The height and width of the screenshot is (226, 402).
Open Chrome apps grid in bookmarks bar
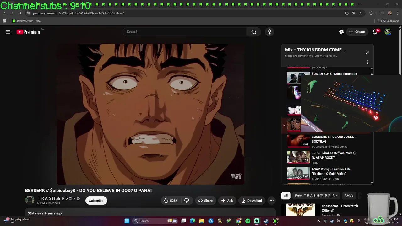click(4, 21)
